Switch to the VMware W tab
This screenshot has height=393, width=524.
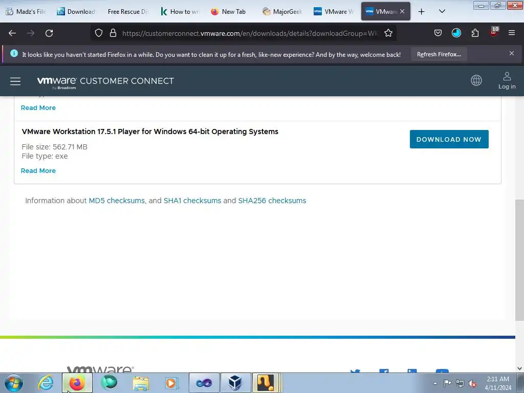[x=334, y=12]
